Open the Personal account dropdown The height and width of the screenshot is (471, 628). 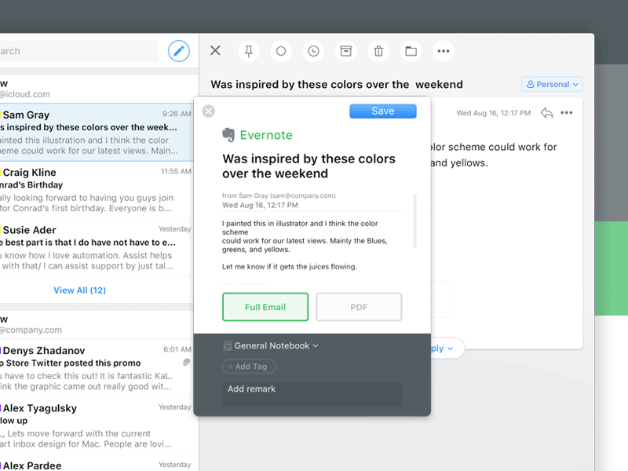[552, 84]
